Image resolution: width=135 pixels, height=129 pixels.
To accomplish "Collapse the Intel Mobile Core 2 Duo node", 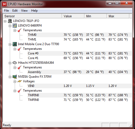I will click(10, 44).
